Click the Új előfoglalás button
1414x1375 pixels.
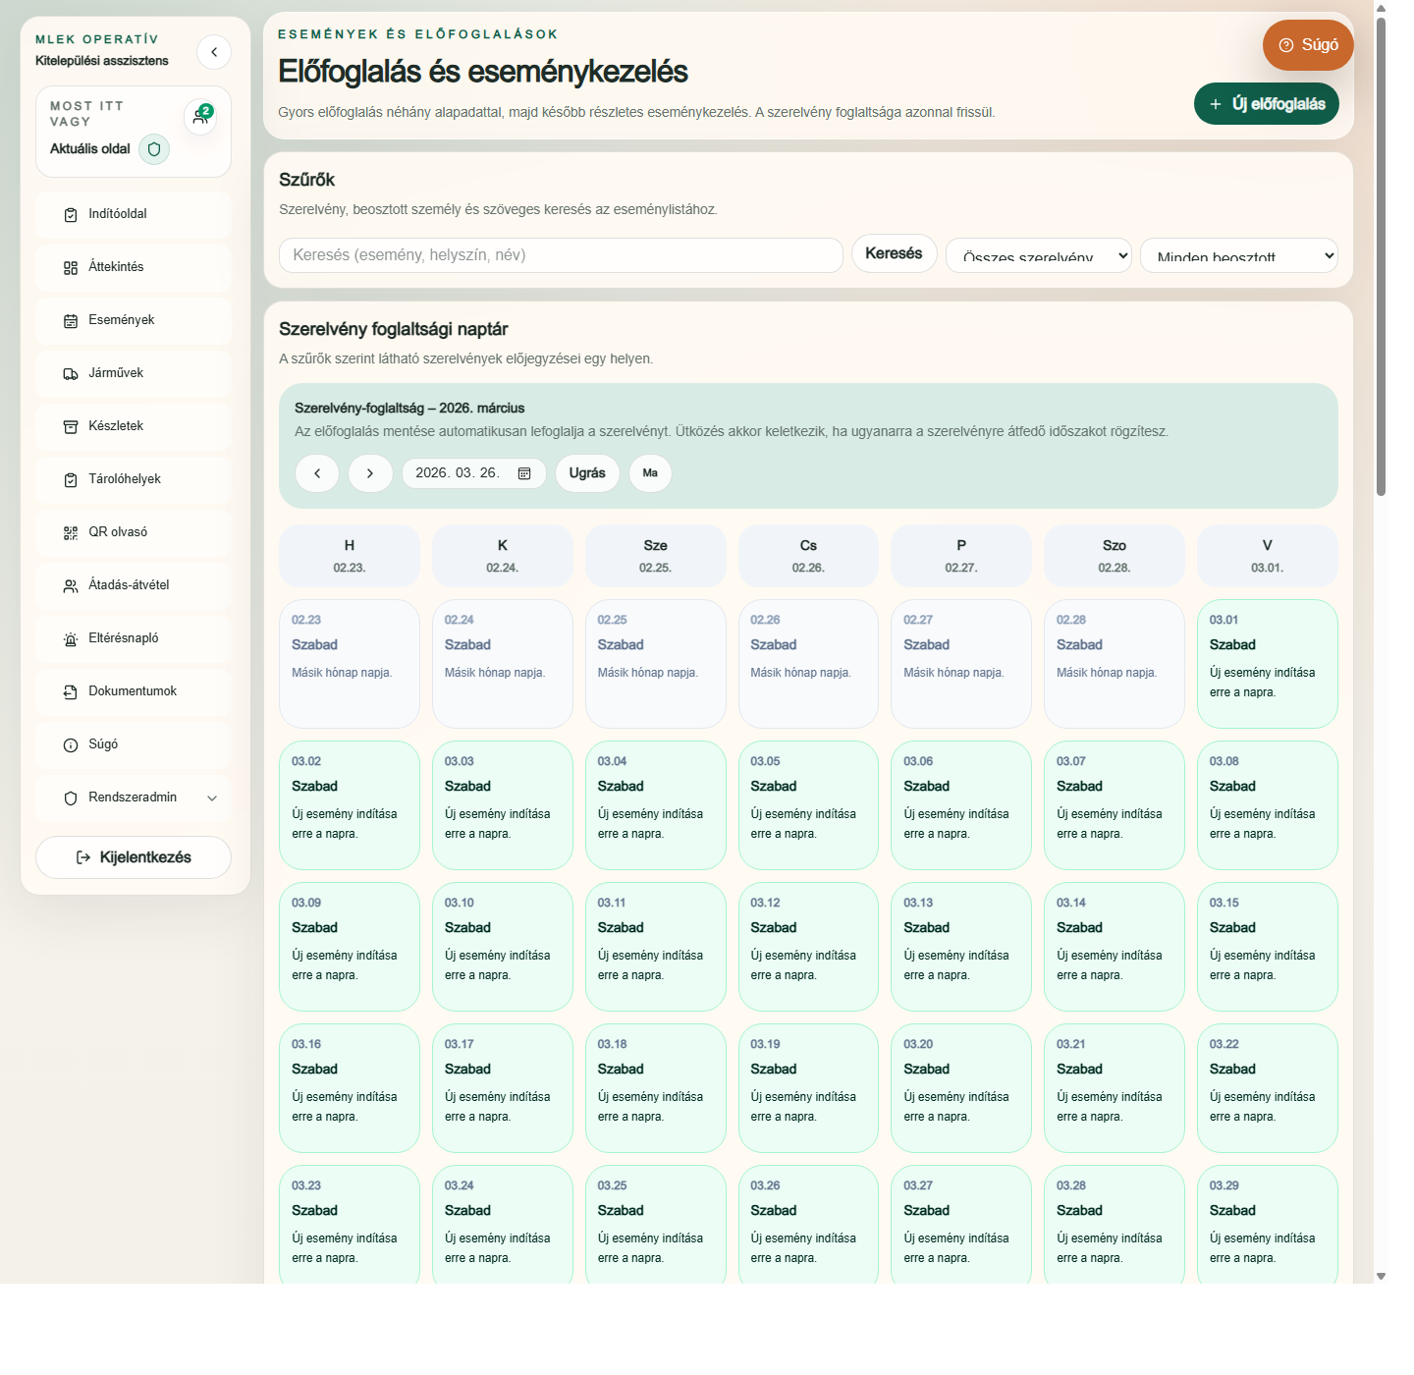pos(1266,104)
